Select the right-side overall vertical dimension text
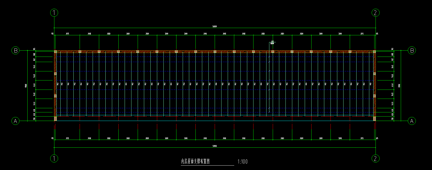The image size is (432, 170). click(x=399, y=85)
